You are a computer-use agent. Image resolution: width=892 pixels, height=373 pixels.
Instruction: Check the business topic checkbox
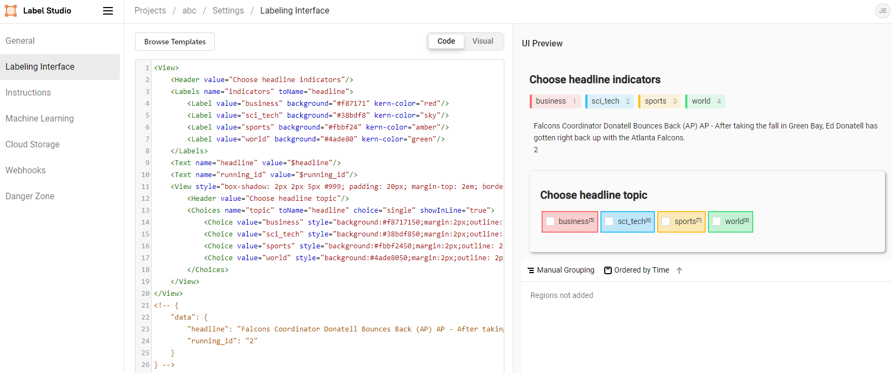coord(550,221)
